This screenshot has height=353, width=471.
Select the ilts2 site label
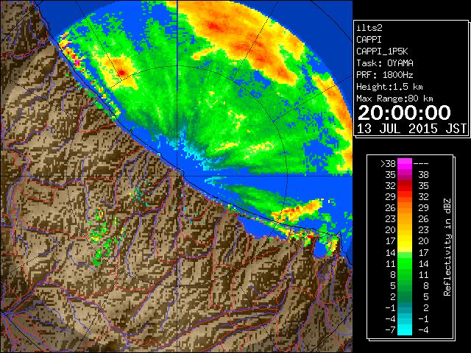tap(369, 28)
